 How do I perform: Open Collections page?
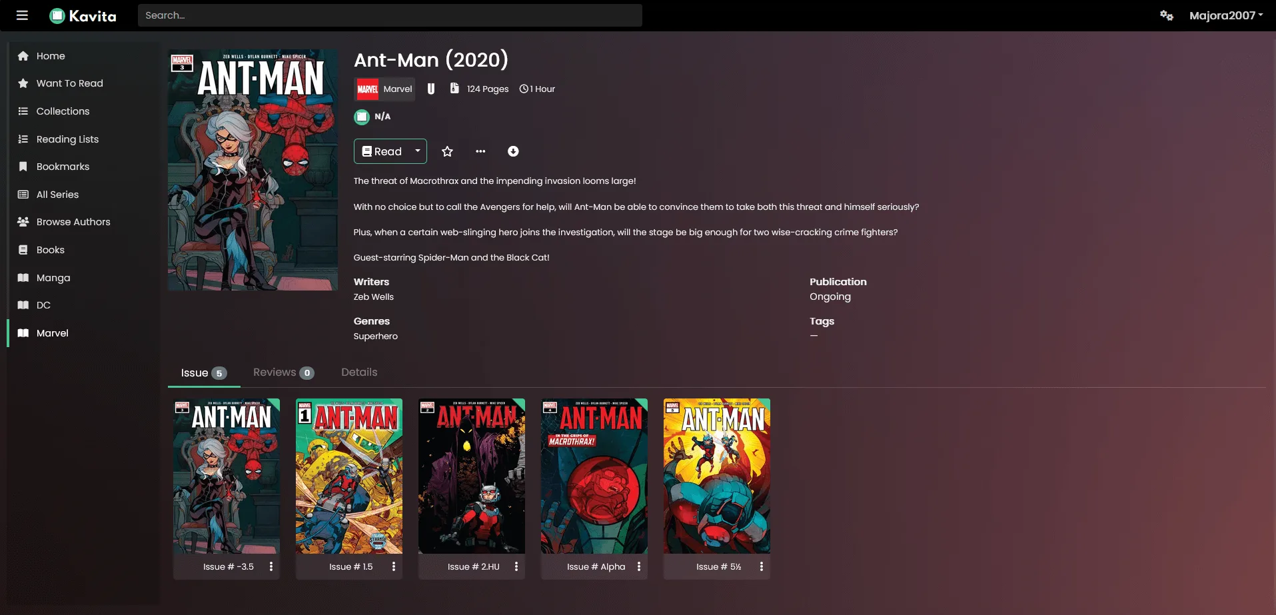coord(63,111)
